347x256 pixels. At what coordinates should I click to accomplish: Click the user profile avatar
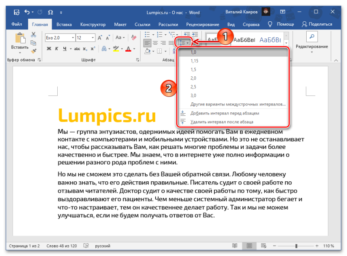coord(266,12)
